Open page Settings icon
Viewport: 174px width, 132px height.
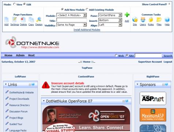coord(14,20)
